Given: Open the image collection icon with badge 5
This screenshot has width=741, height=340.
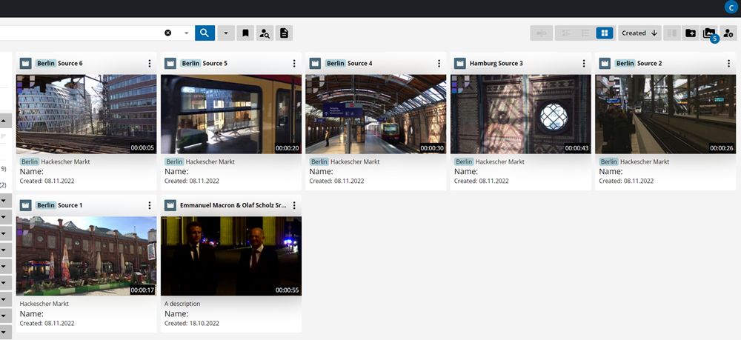Looking at the screenshot, I should click(709, 33).
